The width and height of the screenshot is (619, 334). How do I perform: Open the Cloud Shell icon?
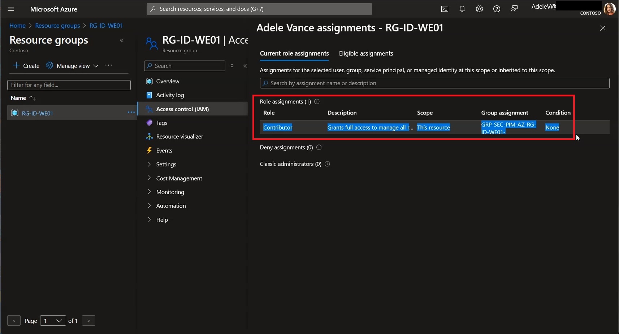[x=445, y=9]
